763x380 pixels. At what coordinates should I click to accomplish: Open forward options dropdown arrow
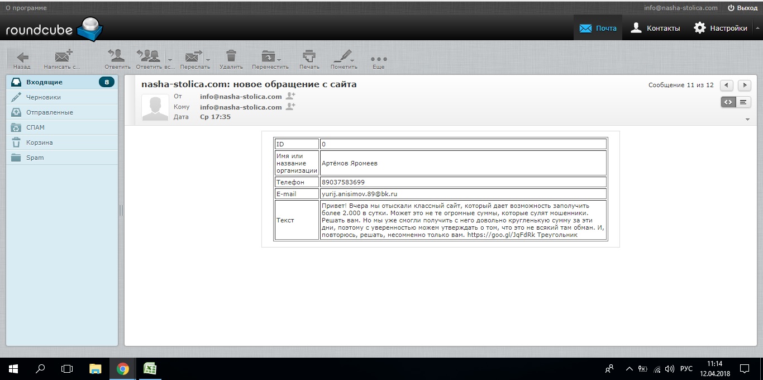(x=208, y=59)
